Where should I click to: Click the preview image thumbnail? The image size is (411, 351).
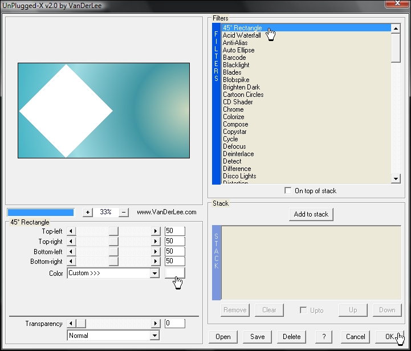pyautogui.click(x=104, y=111)
